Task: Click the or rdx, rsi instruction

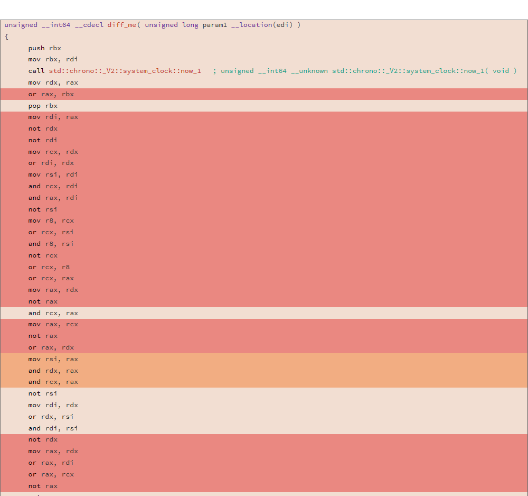Action: (x=49, y=416)
